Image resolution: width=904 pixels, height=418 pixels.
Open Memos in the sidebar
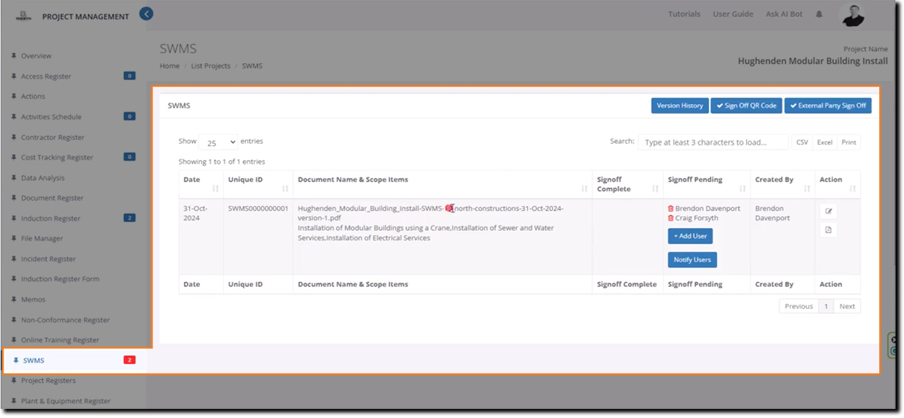pyautogui.click(x=33, y=299)
